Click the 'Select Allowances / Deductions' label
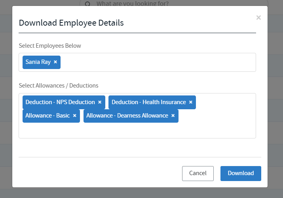This screenshot has width=283, height=198. point(59,85)
